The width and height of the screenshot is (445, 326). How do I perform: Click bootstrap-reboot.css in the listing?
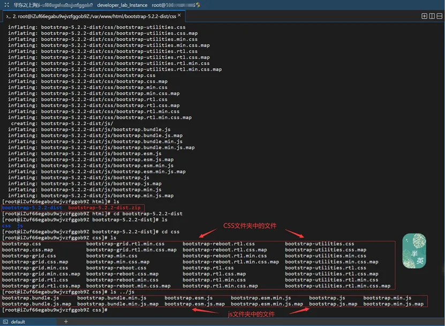point(116,268)
